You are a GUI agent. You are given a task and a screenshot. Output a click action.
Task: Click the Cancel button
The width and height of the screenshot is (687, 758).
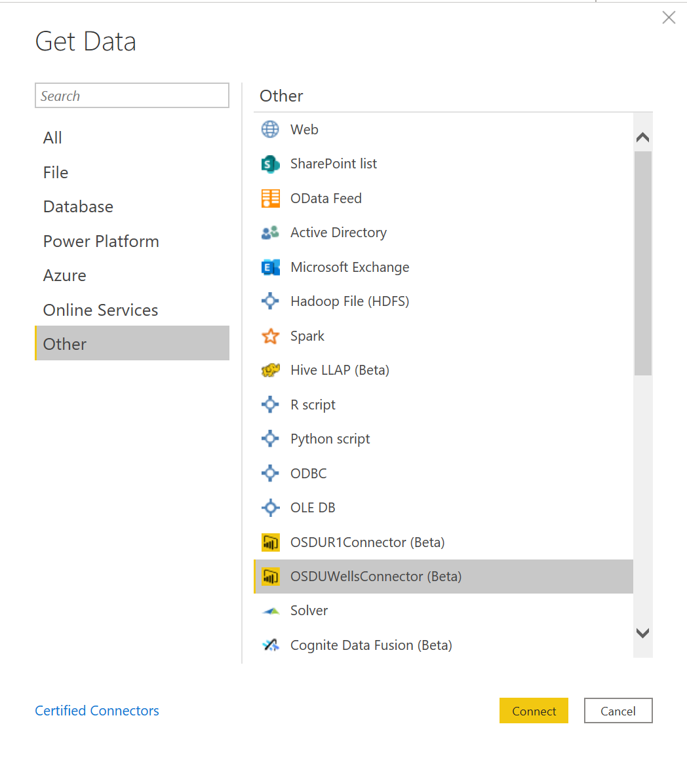618,711
